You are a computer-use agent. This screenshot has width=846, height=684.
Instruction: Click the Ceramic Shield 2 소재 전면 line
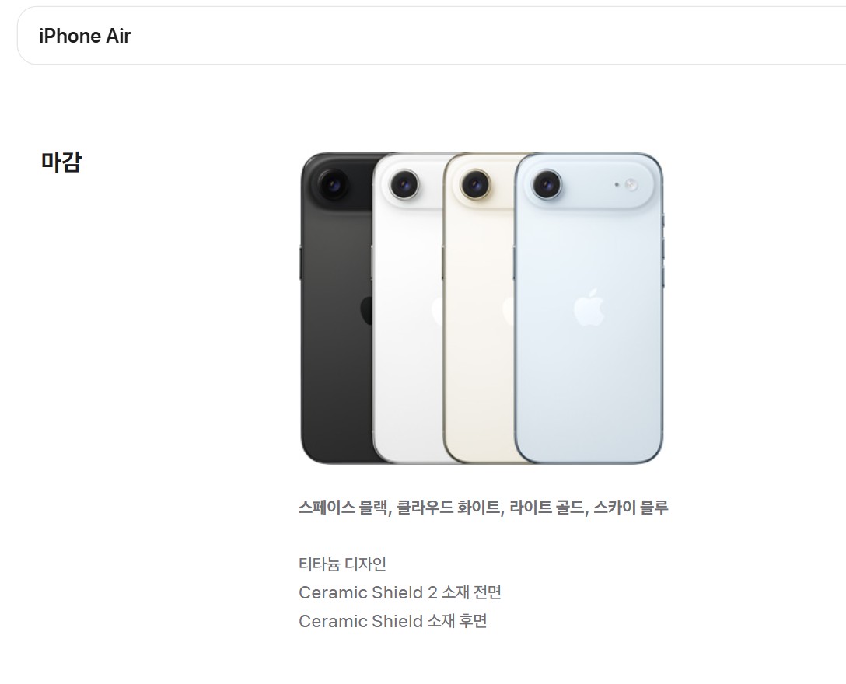(400, 592)
